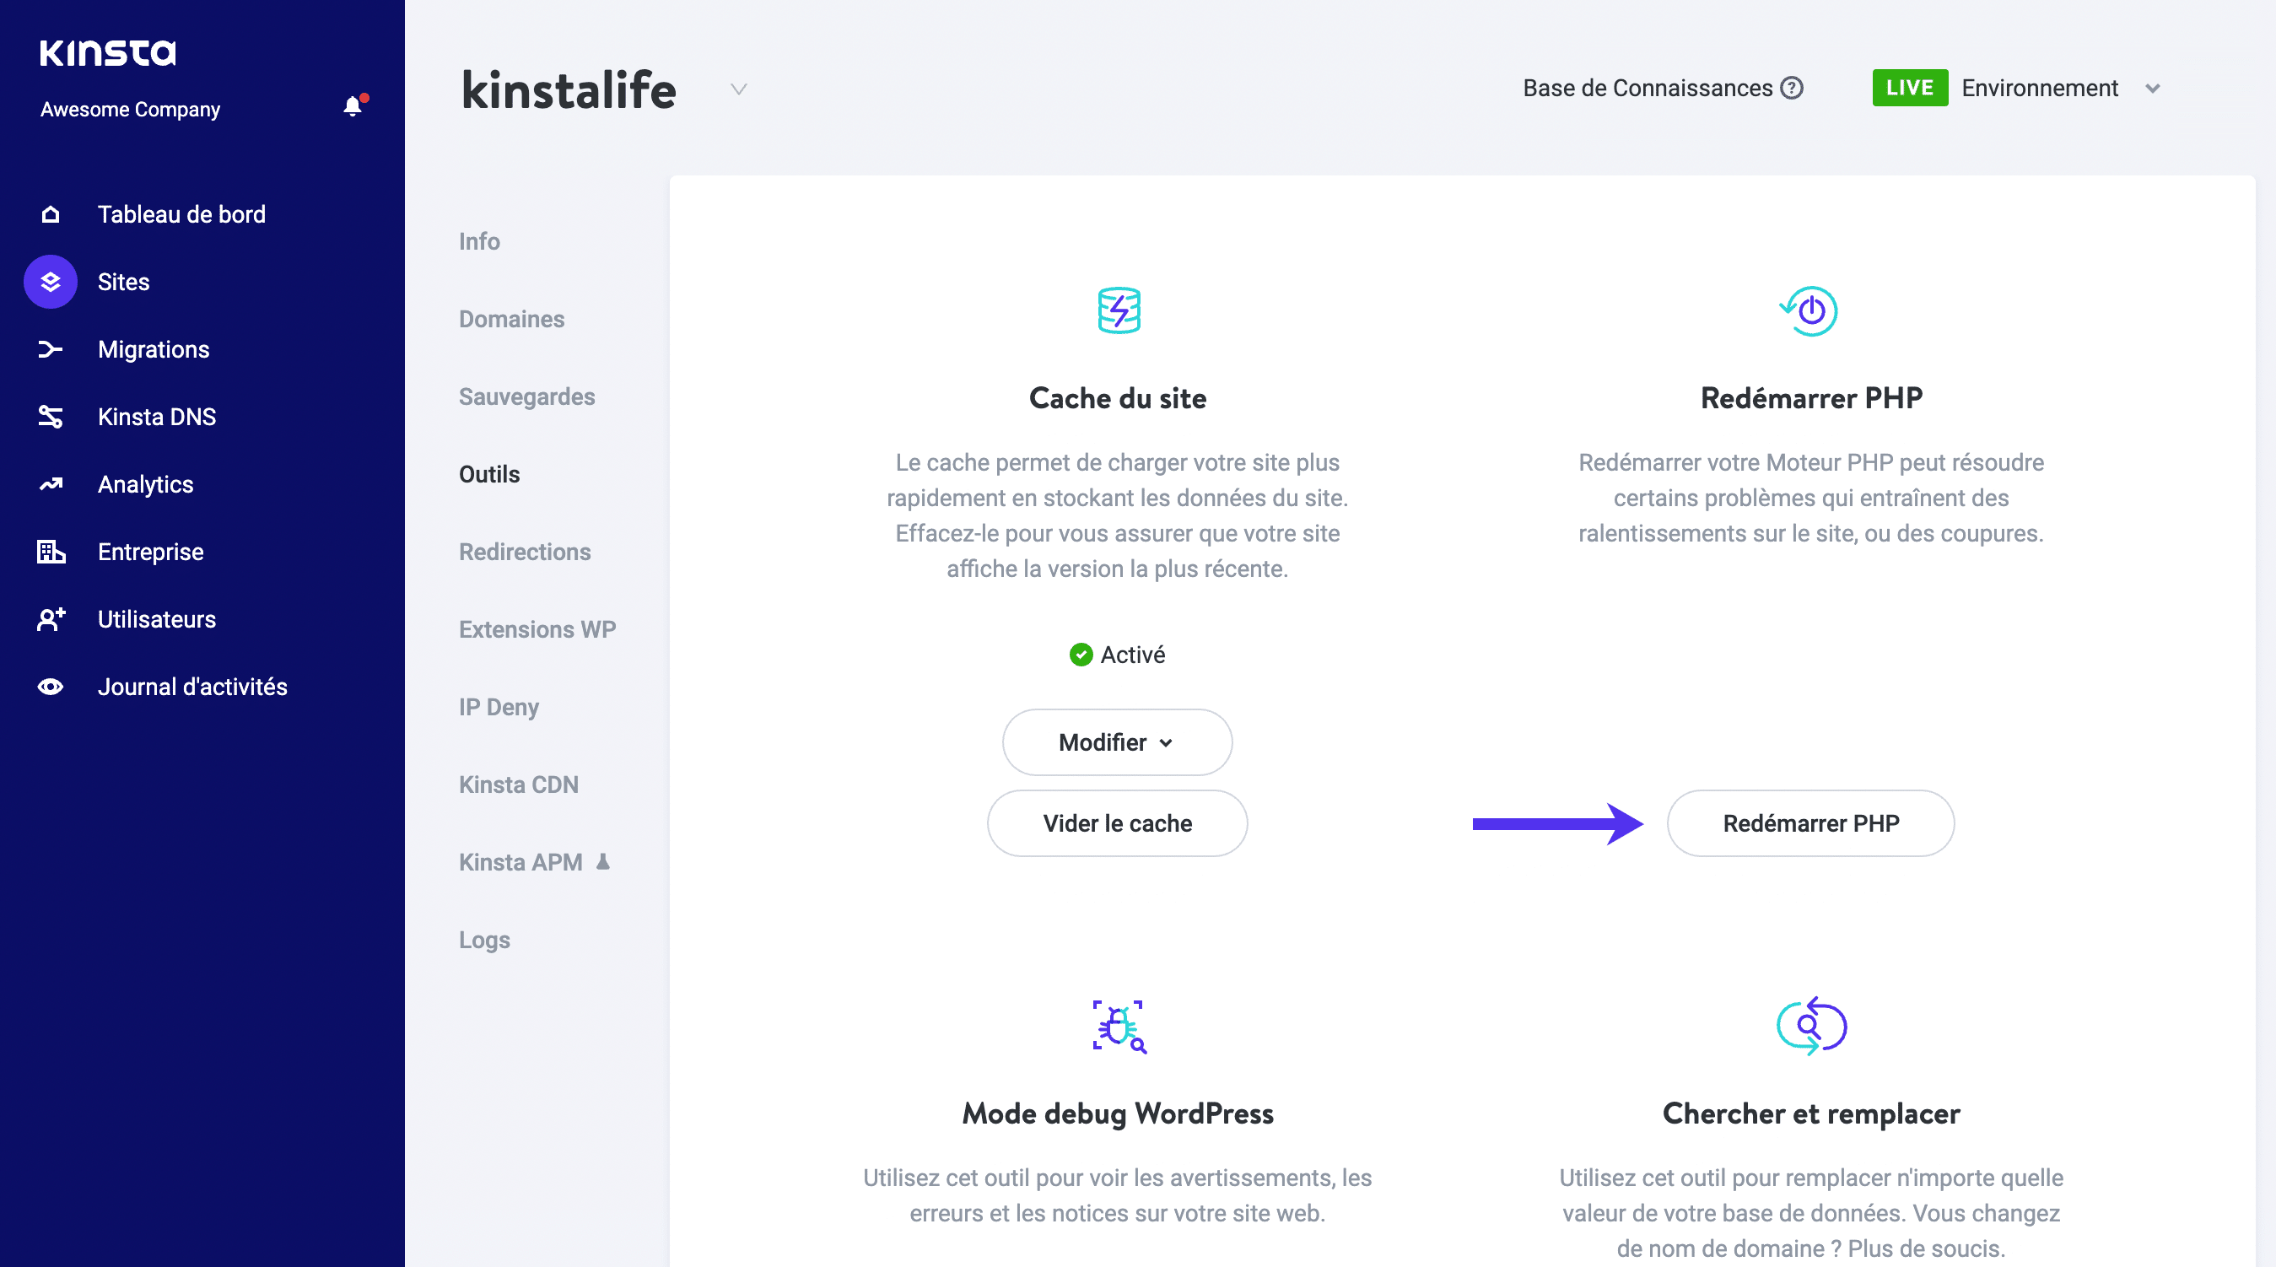2276x1267 pixels.
Task: Click the Vider le cache button
Action: click(x=1117, y=822)
